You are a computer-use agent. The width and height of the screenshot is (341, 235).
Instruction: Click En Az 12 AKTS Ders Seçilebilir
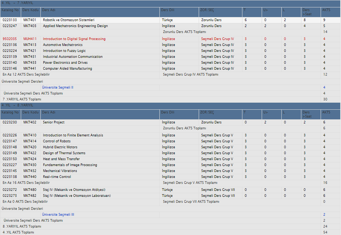(x=26, y=75)
